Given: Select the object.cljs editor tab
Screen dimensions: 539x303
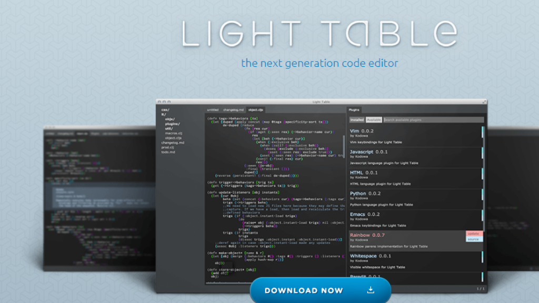Looking at the screenshot, I should point(255,110).
